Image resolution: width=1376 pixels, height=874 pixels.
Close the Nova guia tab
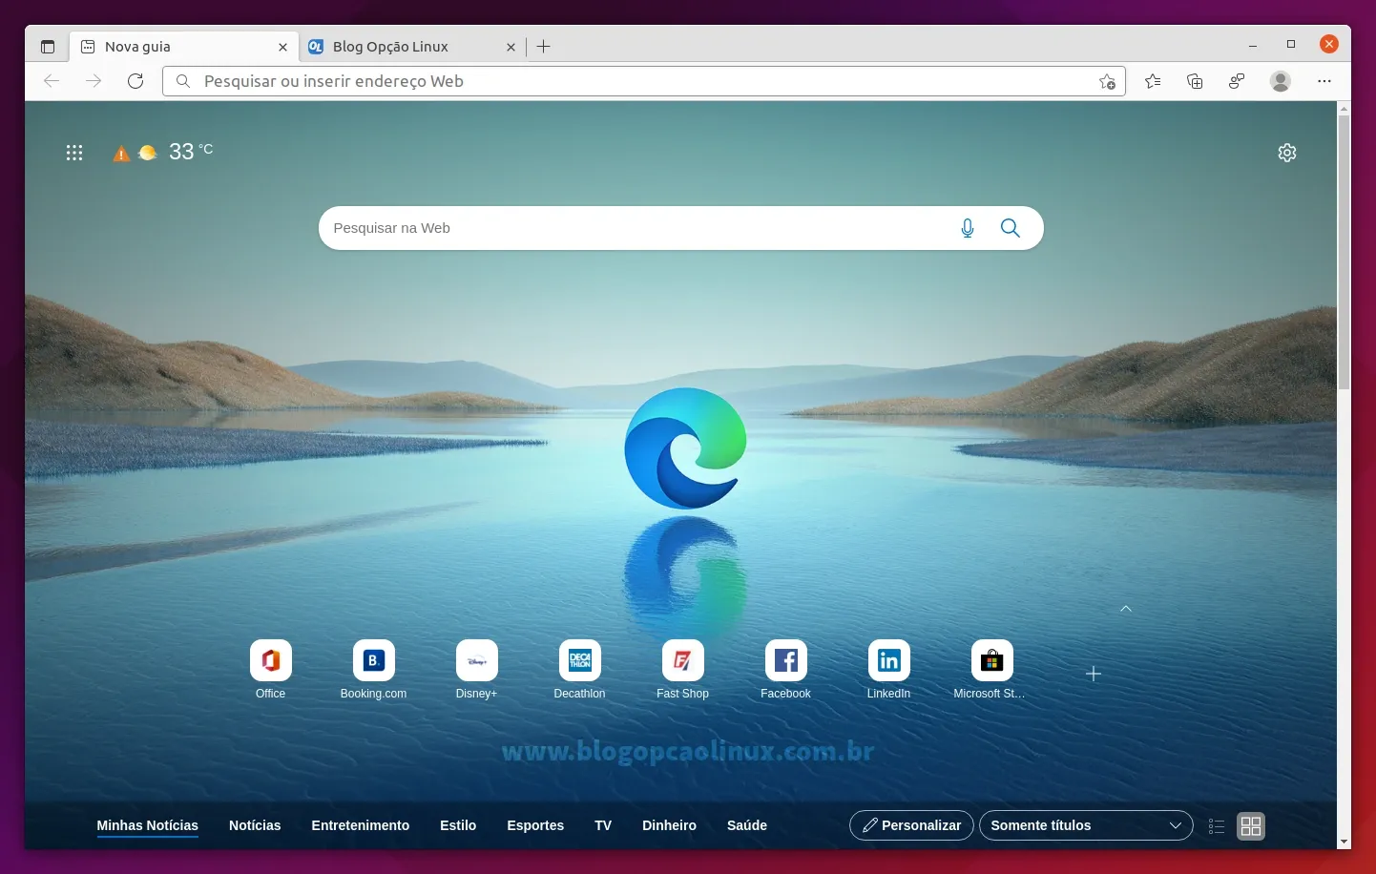[282, 47]
